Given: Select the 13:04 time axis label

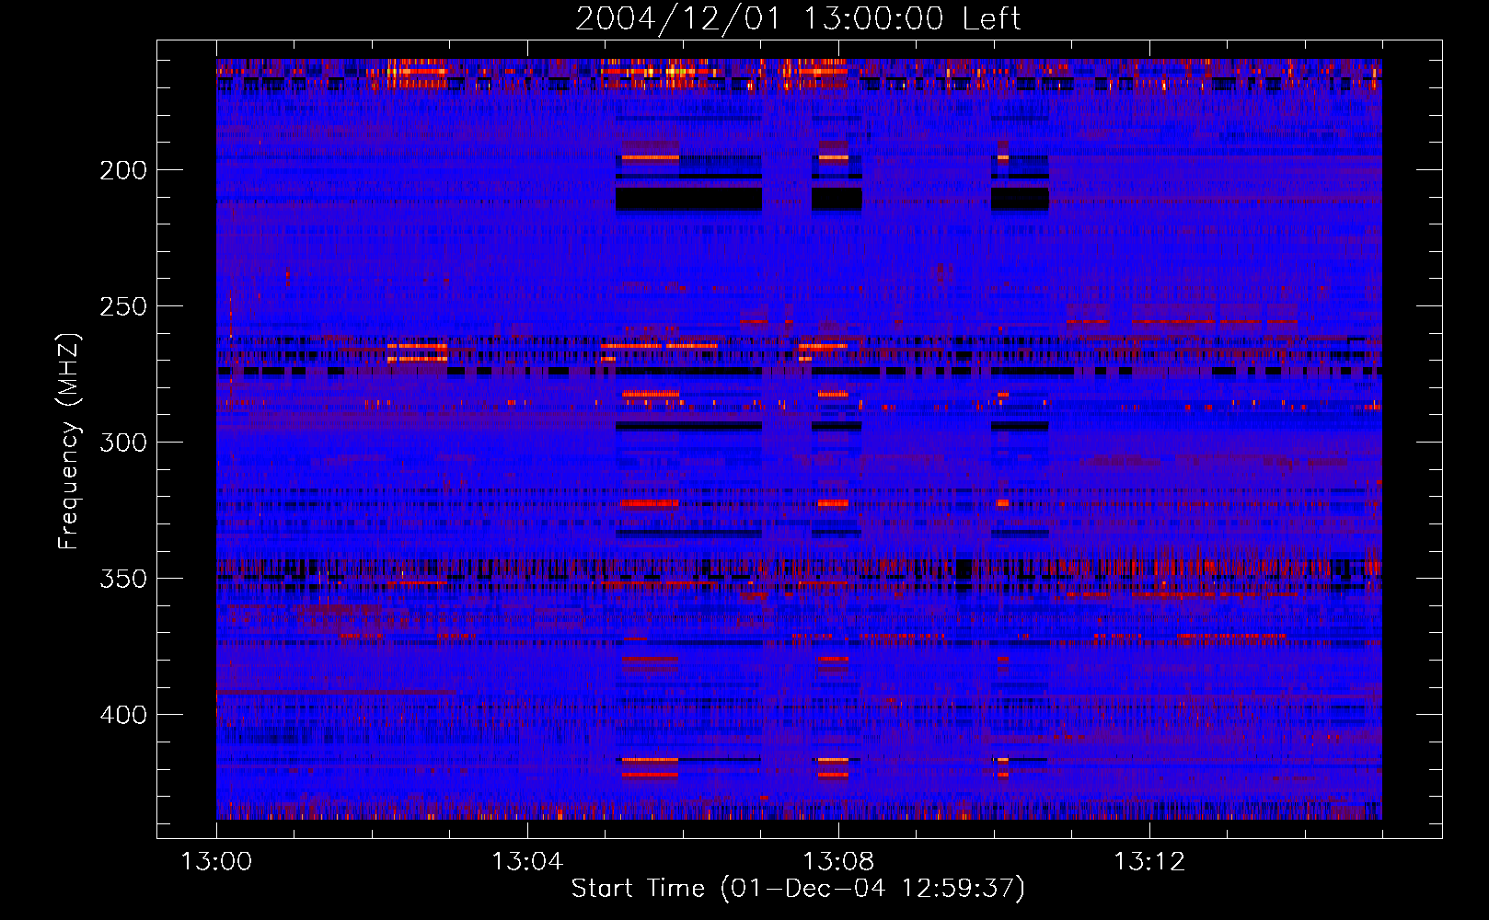Looking at the screenshot, I should click(527, 862).
